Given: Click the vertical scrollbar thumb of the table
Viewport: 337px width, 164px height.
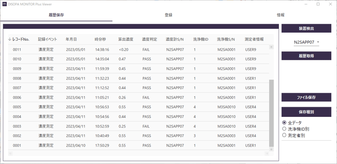Looking at the screenshot, I should [271, 113].
